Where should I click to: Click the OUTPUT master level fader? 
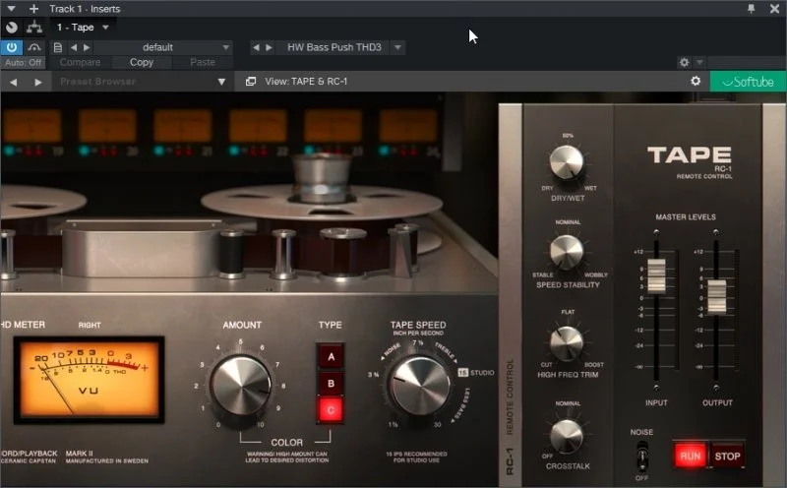pyautogui.click(x=717, y=296)
